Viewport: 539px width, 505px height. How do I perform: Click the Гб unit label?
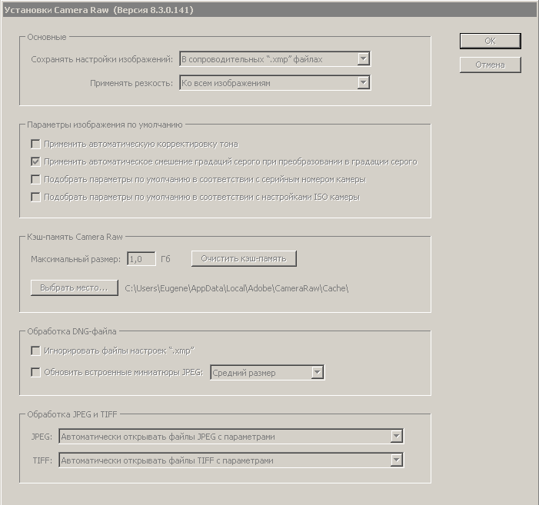(x=165, y=259)
